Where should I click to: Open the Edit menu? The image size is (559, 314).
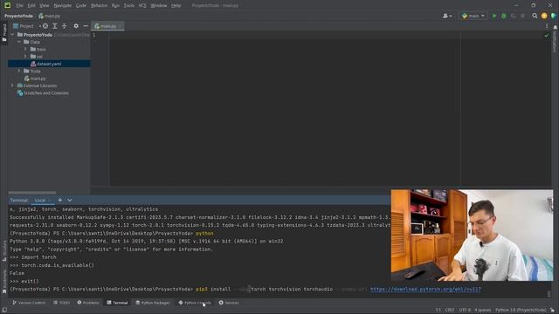pos(31,5)
